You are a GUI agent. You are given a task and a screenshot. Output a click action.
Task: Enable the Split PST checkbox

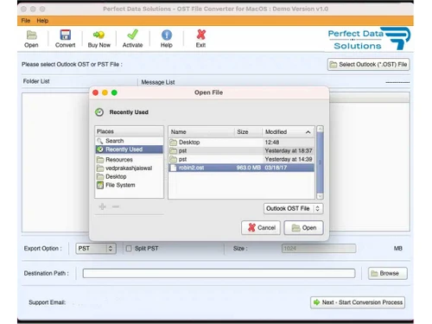pos(129,248)
